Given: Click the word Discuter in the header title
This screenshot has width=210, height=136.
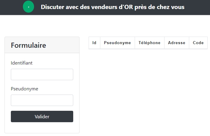Looking at the screenshot, I should (x=52, y=7).
